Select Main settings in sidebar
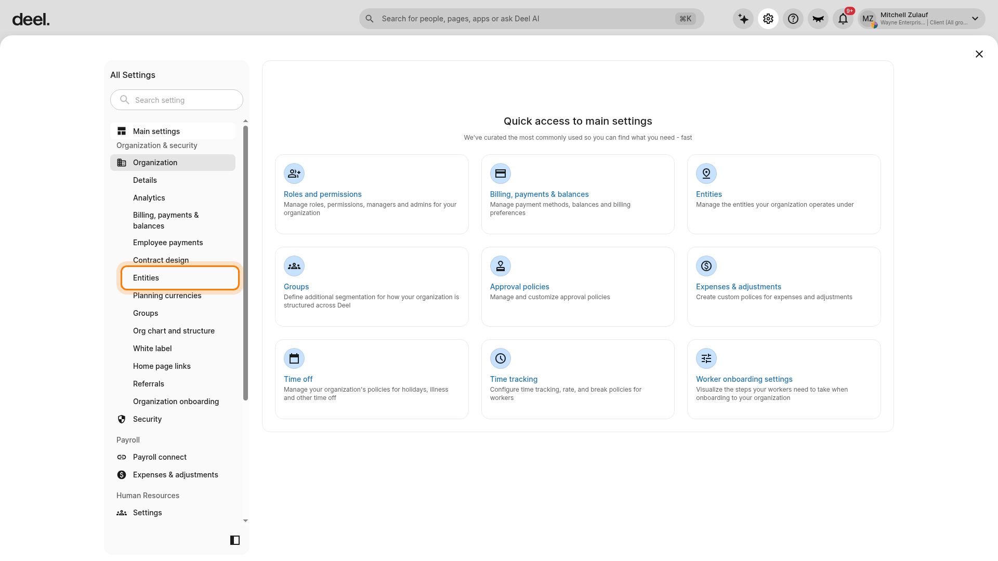This screenshot has height=561, width=998. pos(173,131)
